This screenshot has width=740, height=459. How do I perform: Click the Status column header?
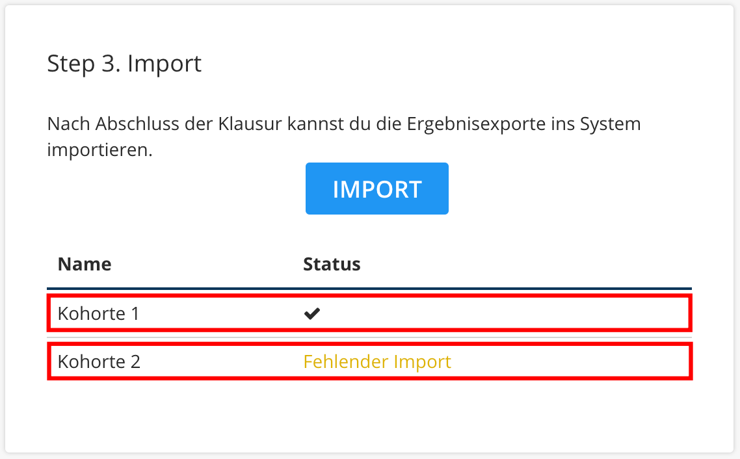[x=332, y=264]
